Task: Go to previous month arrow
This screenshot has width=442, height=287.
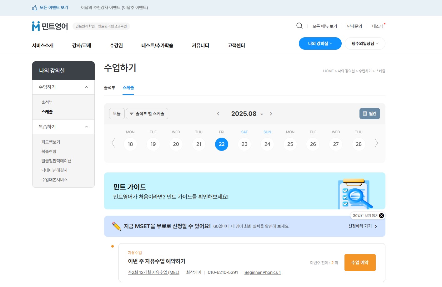Action: pyautogui.click(x=218, y=114)
